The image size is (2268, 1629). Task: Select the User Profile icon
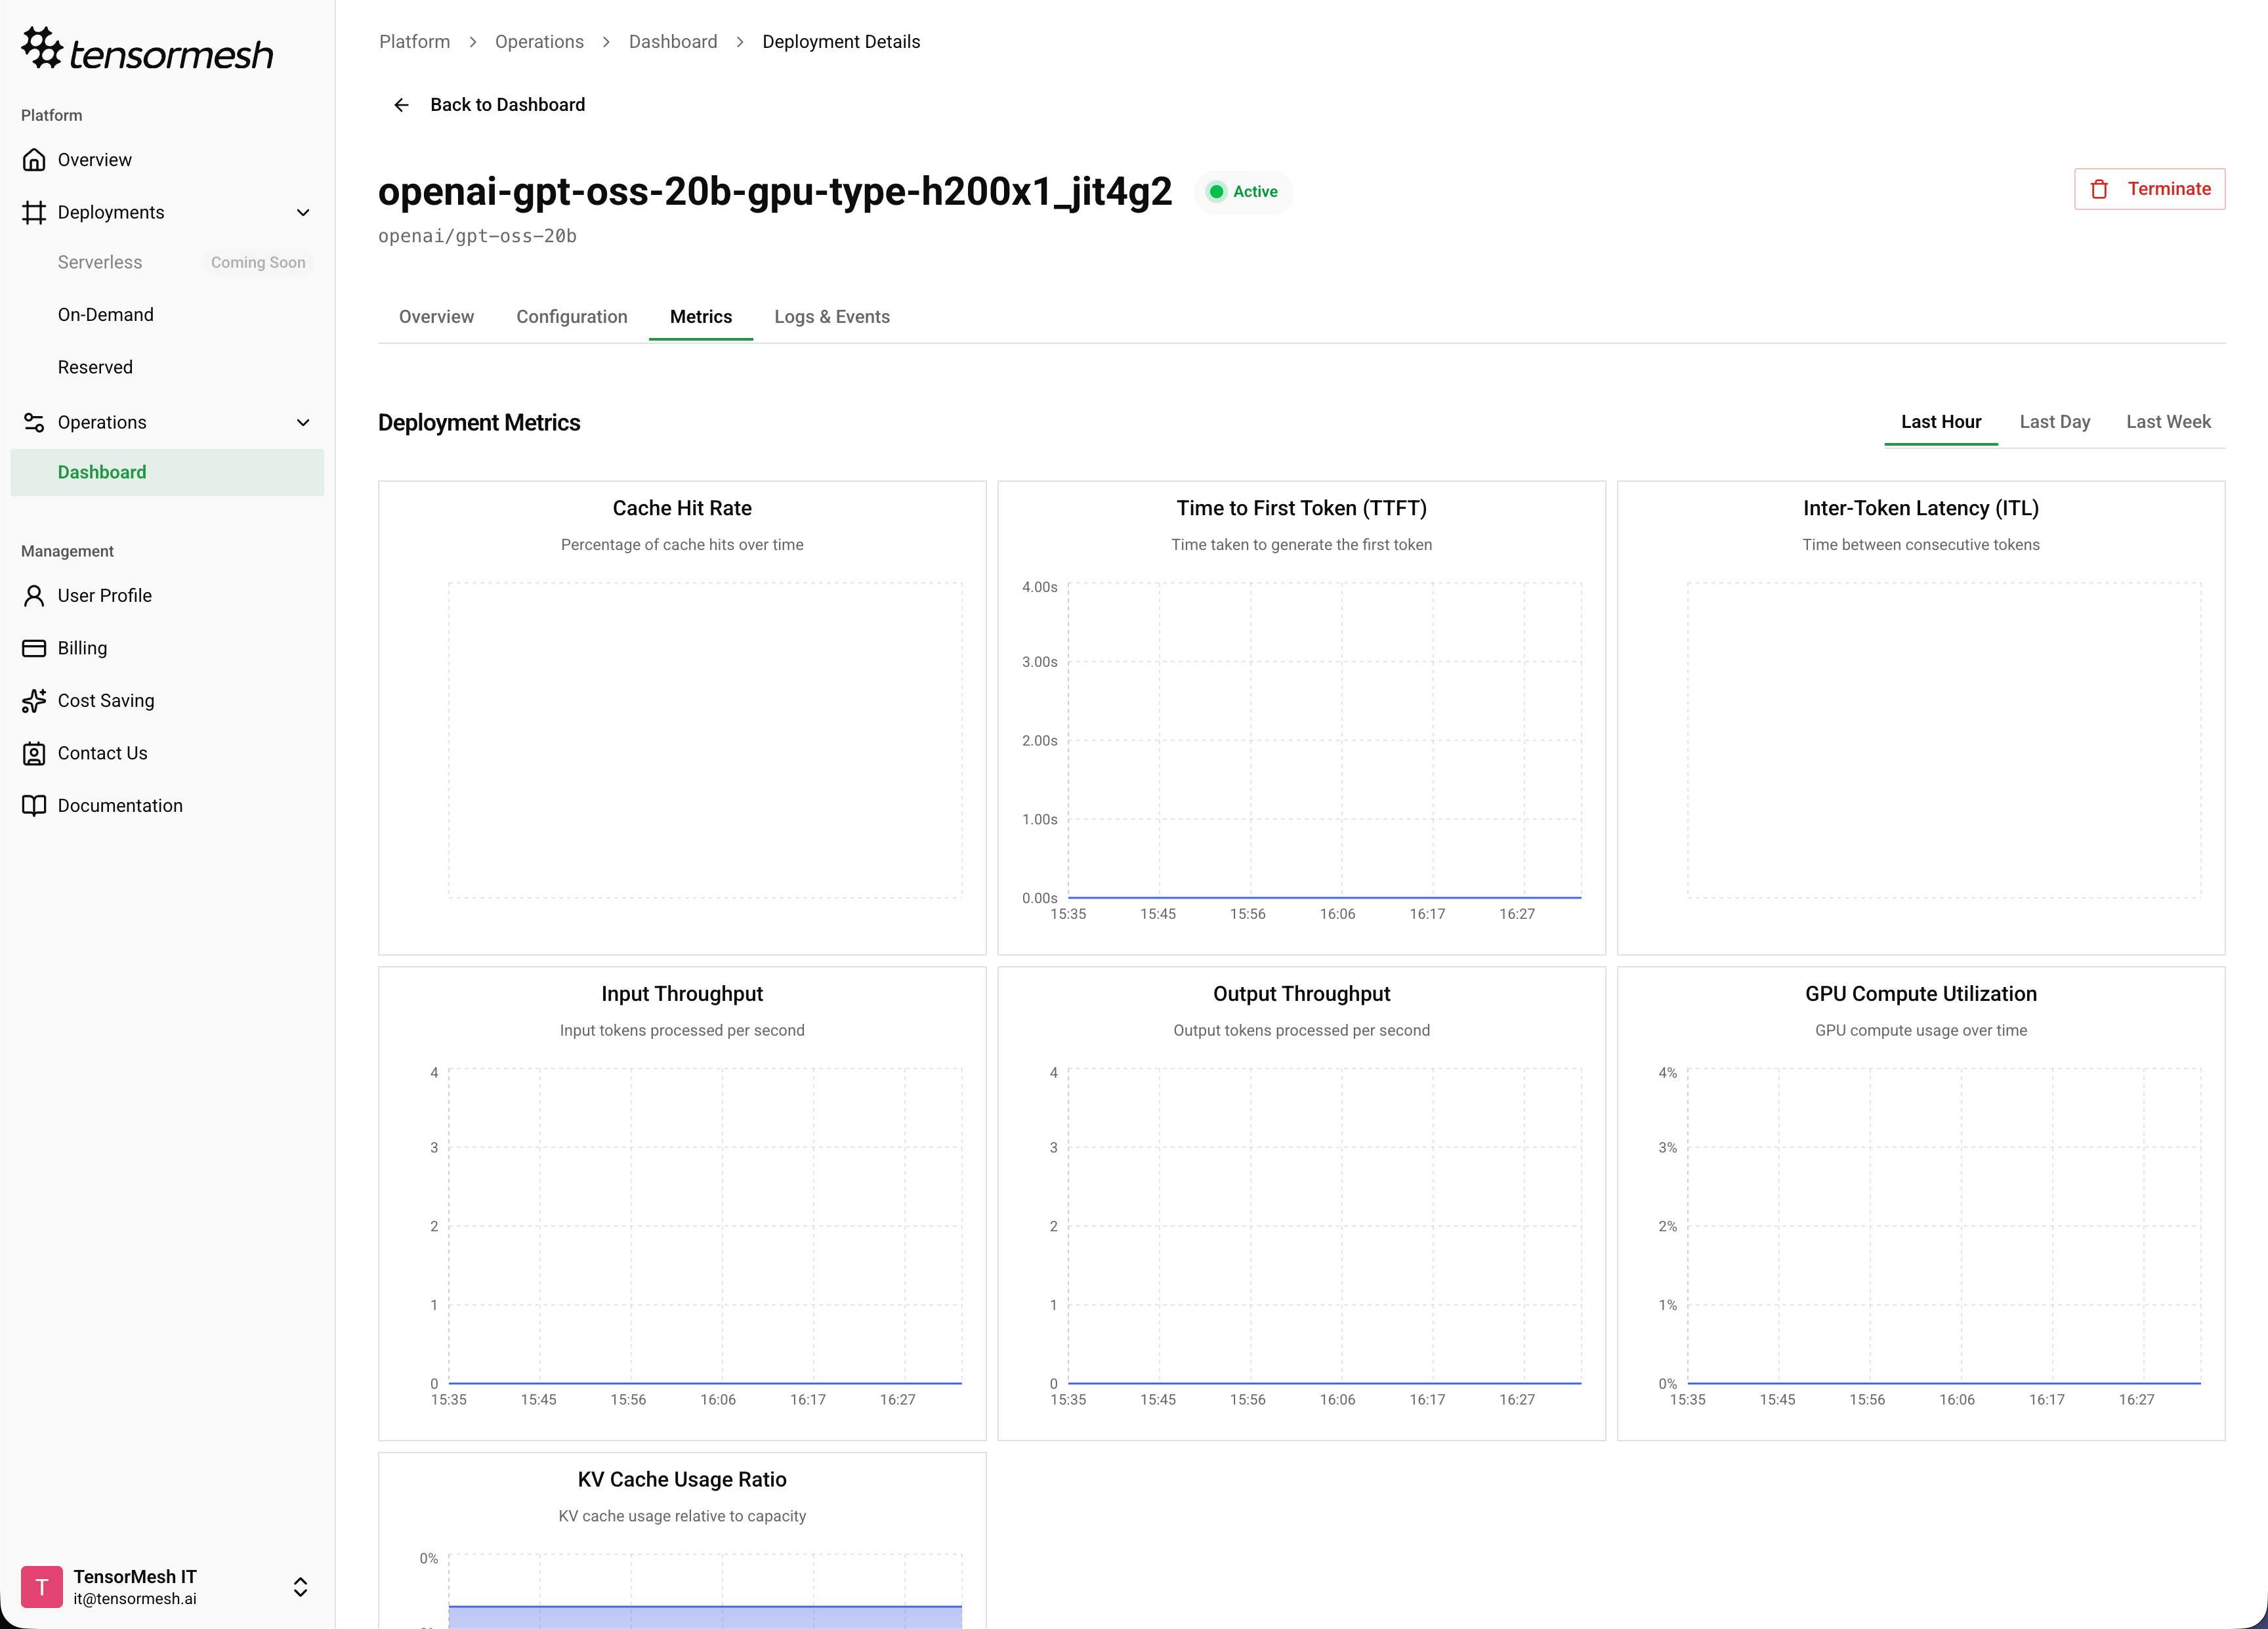tap(33, 595)
